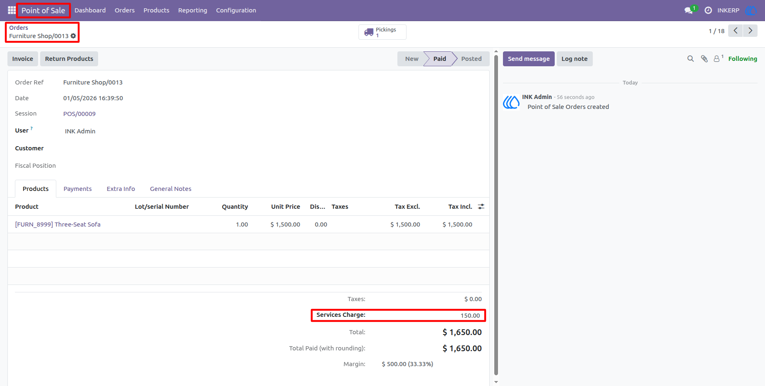The width and height of the screenshot is (765, 386).
Task: Click the 1 / 18 pager counter
Action: [717, 31]
